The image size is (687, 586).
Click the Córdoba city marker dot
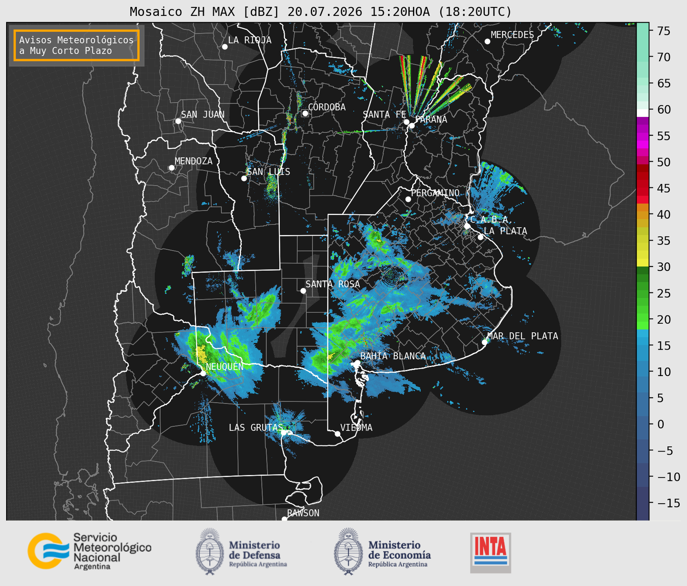pyautogui.click(x=305, y=113)
